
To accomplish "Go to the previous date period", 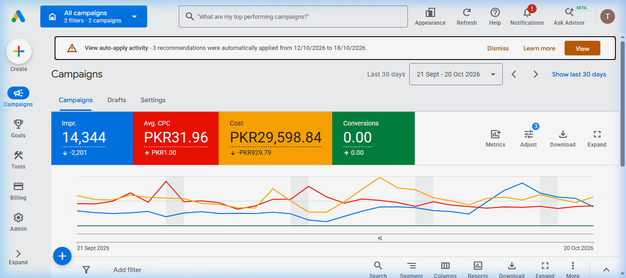I will [514, 74].
